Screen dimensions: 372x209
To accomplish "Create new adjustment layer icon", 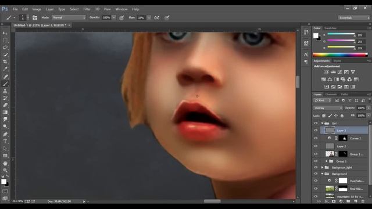I will coord(341,201).
